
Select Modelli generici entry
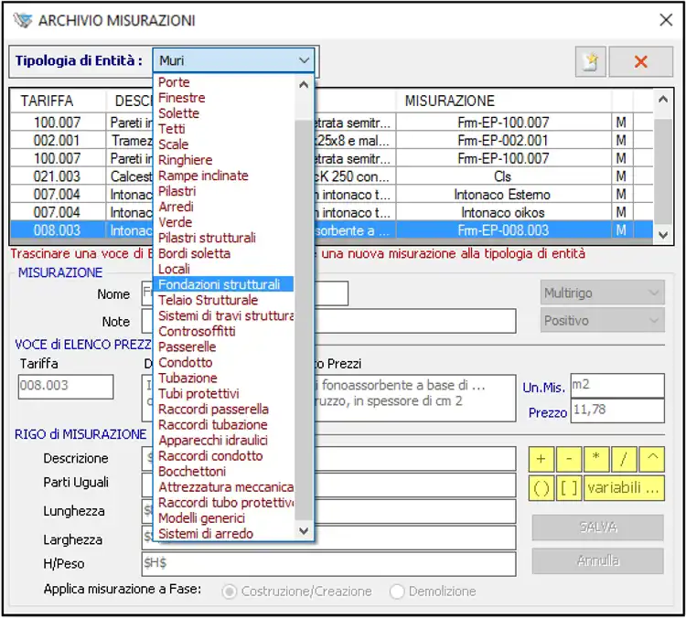(224, 518)
